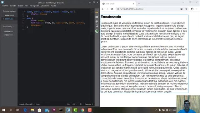This screenshot has width=200, height=113.
Task: Open the Mail app on the taskbar
Action: click(47, 110)
